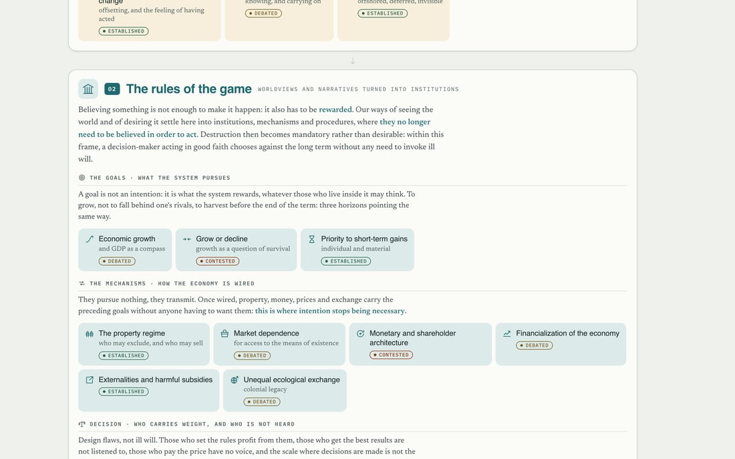The width and height of the screenshot is (735, 459).
Task: Click the CONTESTED badge on Grow or decline
Action: pos(218,261)
